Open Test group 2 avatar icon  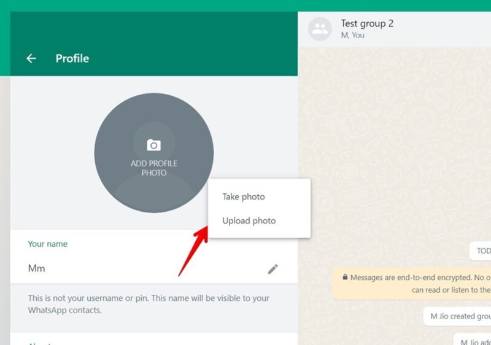click(x=320, y=29)
